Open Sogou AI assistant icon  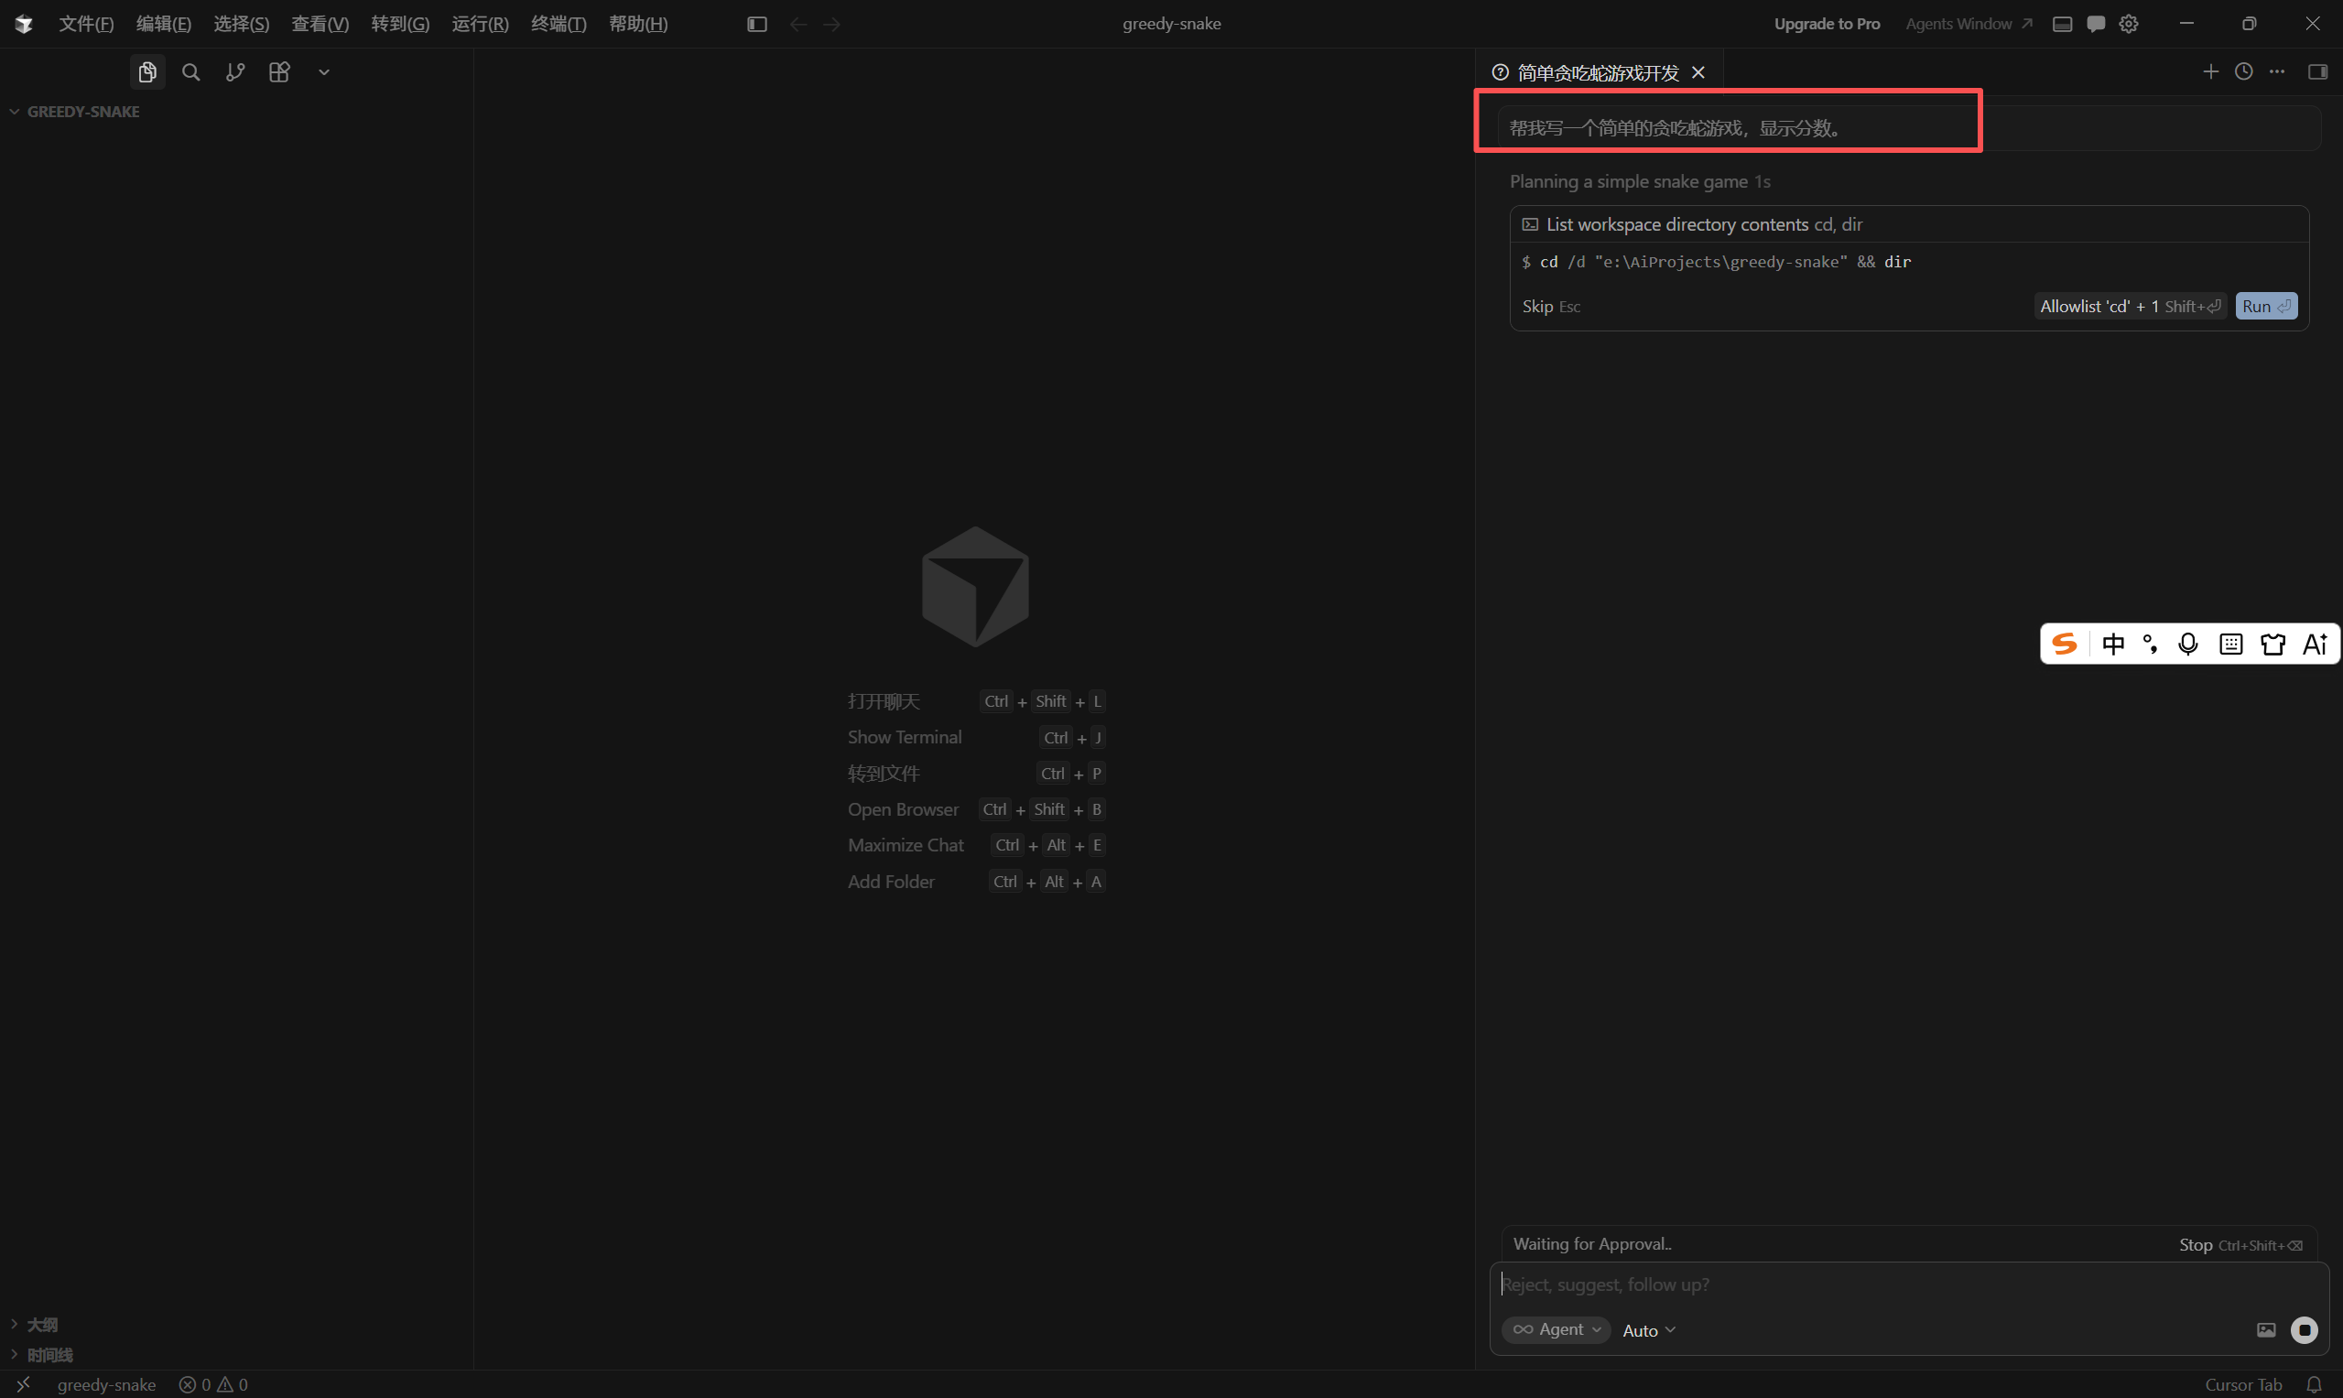[2315, 644]
